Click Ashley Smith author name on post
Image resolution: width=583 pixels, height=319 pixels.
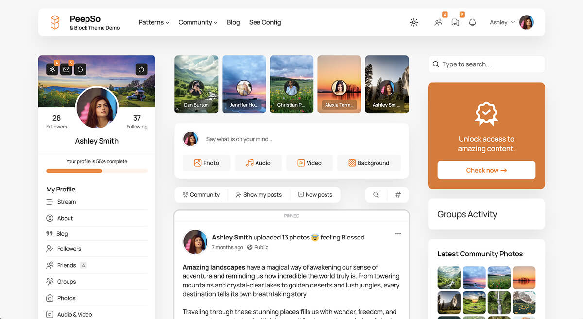point(232,237)
